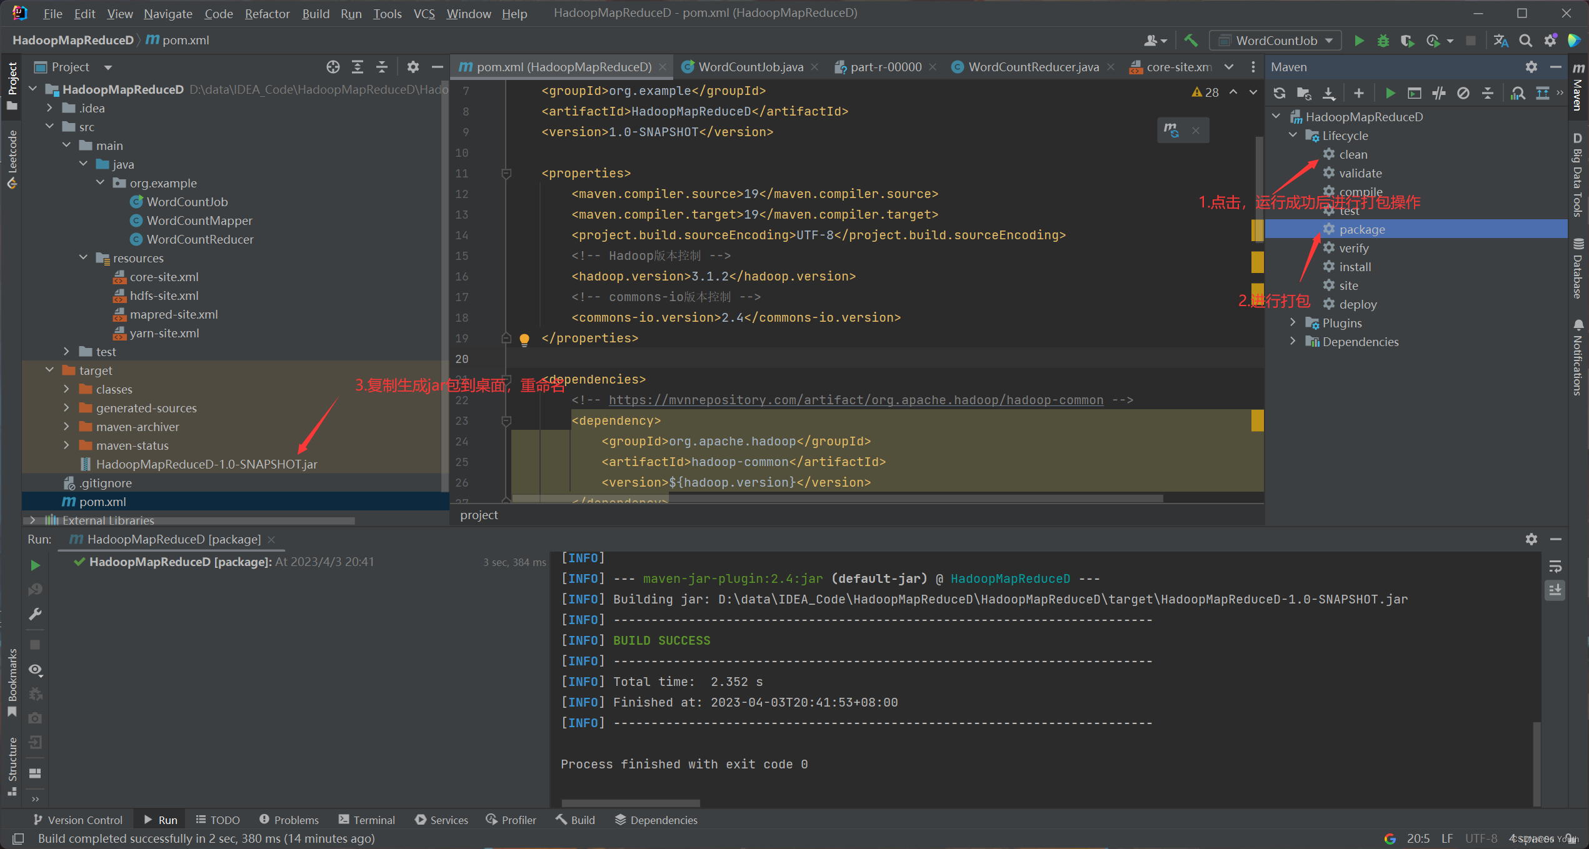Image resolution: width=1589 pixels, height=849 pixels.
Task: Open Project panel options gear
Action: click(x=413, y=67)
